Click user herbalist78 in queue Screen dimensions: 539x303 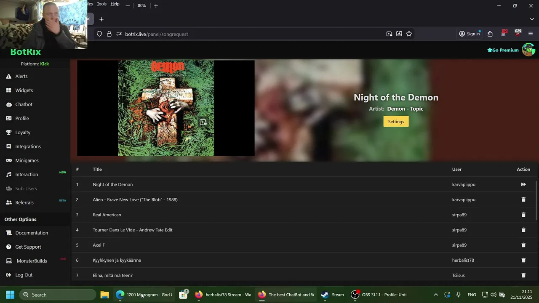[463, 260]
